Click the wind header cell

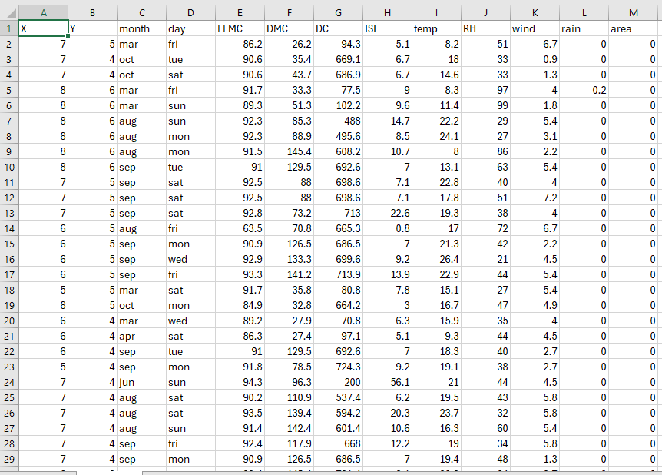[x=535, y=28]
